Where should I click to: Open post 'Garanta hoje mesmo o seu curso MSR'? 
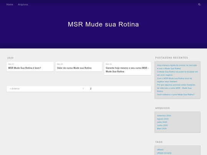pos(127,70)
